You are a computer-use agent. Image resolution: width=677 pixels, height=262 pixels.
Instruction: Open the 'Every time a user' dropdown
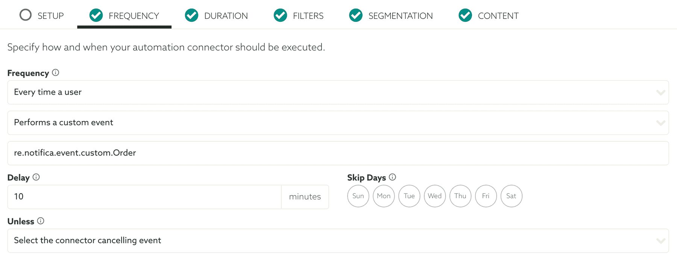pyautogui.click(x=338, y=92)
